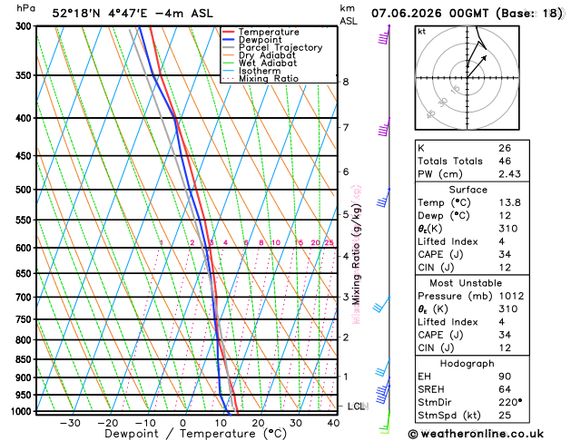Click the light-blue wind barb at 700 hPa
The height and width of the screenshot is (441, 571).
[x=381, y=304]
